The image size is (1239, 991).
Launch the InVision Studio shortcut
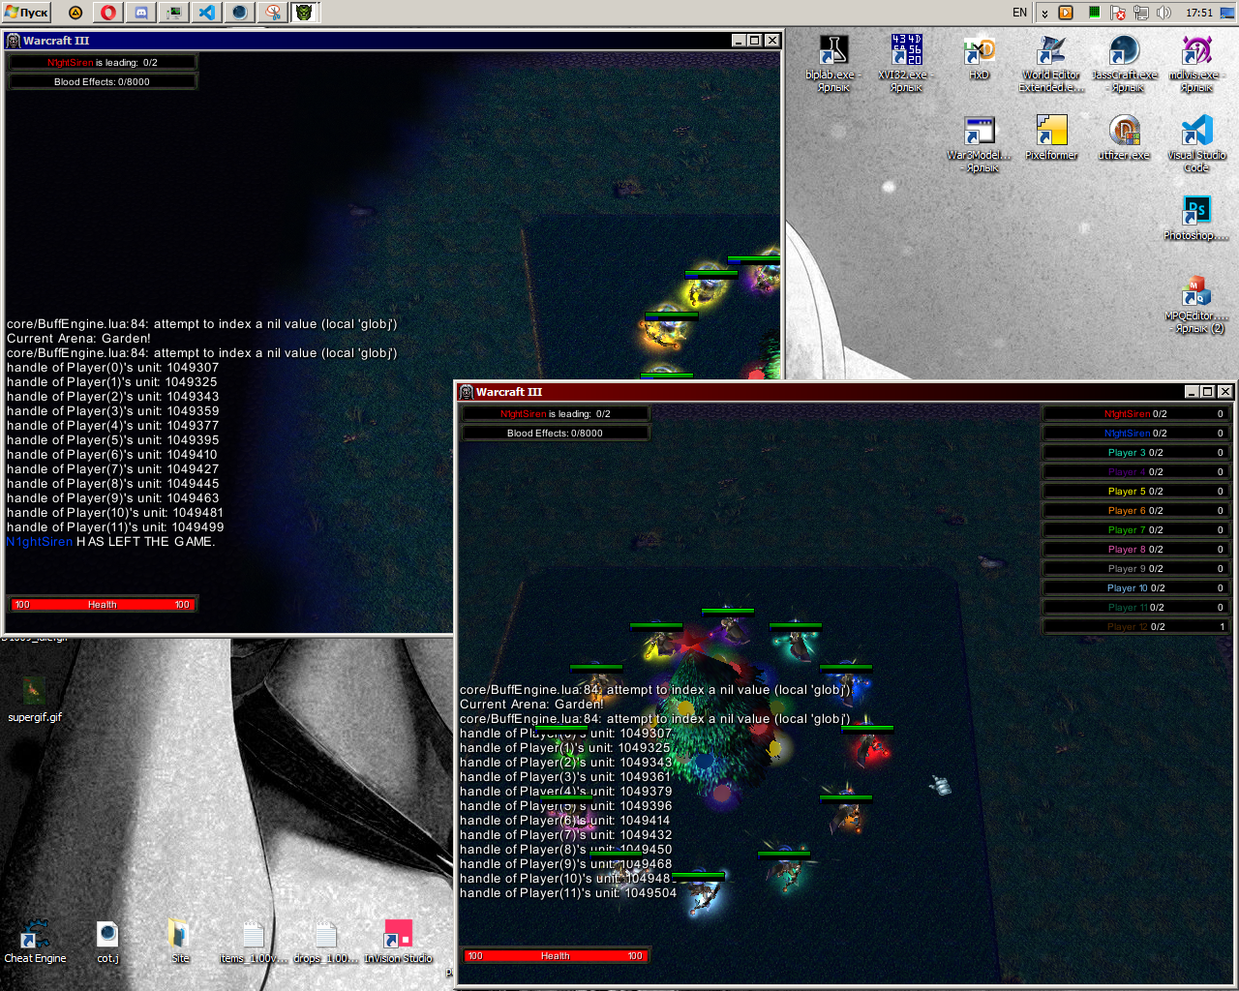pos(398,942)
